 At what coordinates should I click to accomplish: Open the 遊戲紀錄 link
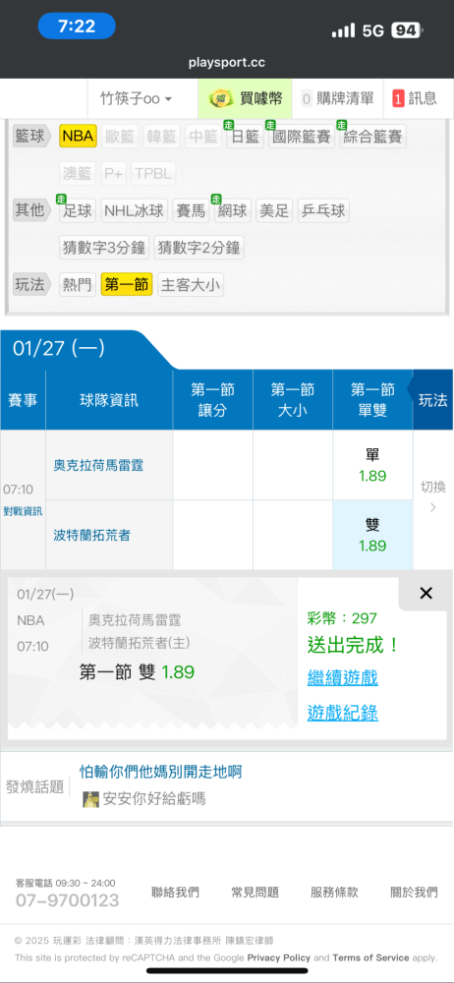pos(342,713)
